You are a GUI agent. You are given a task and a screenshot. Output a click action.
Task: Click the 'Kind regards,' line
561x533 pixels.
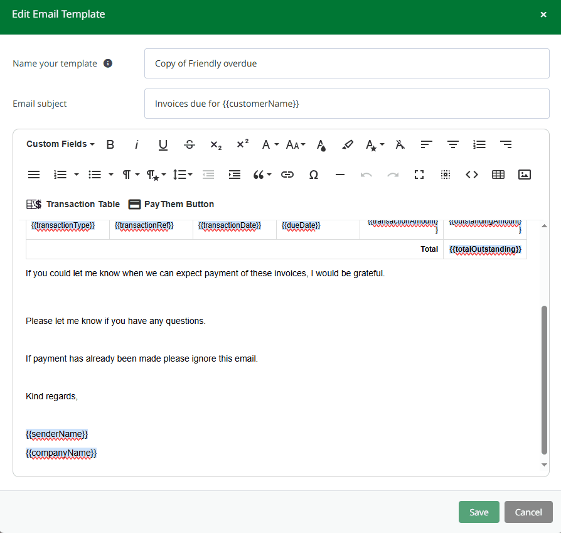click(52, 396)
